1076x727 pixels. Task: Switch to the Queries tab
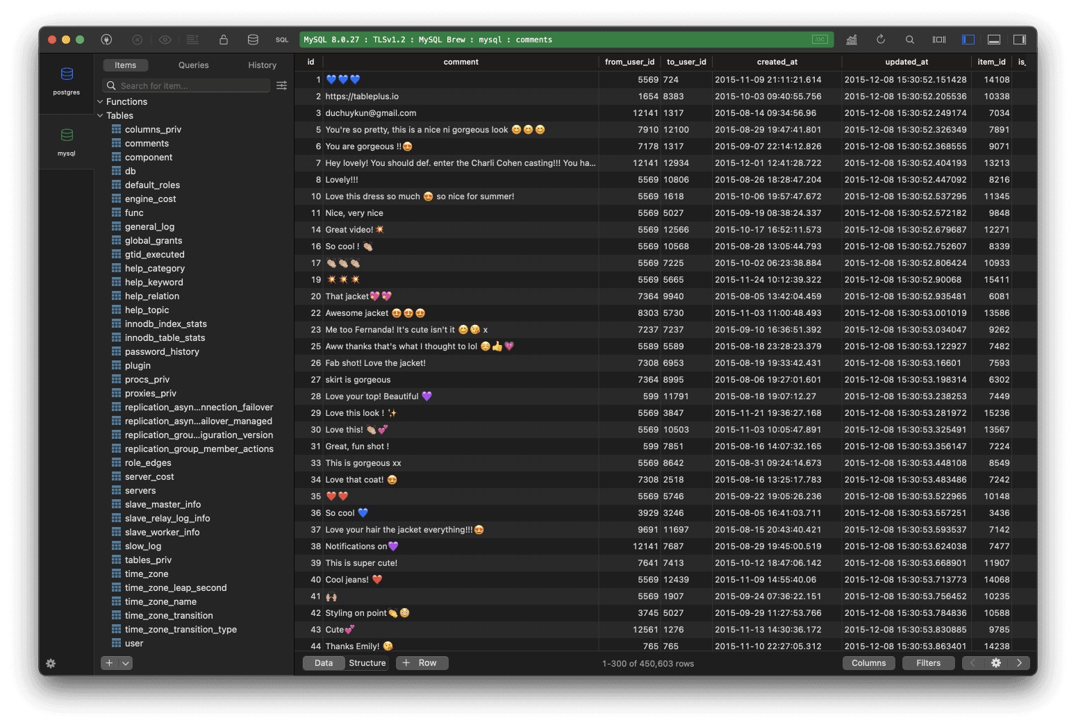[x=193, y=65]
